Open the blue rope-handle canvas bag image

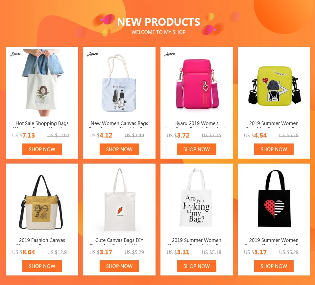[x=119, y=83]
